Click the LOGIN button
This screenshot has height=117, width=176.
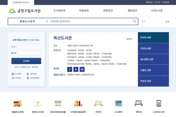(26, 61)
